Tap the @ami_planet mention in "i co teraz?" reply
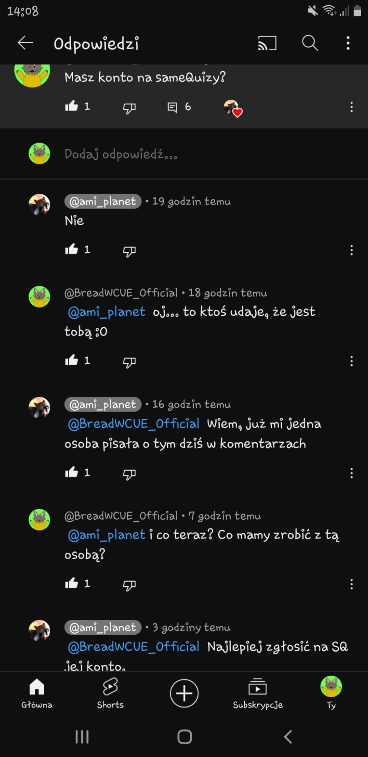368x757 pixels. tap(107, 535)
